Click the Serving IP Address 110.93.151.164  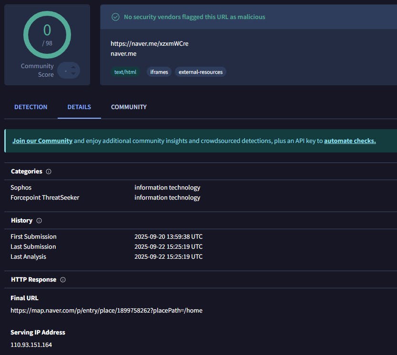click(31, 345)
